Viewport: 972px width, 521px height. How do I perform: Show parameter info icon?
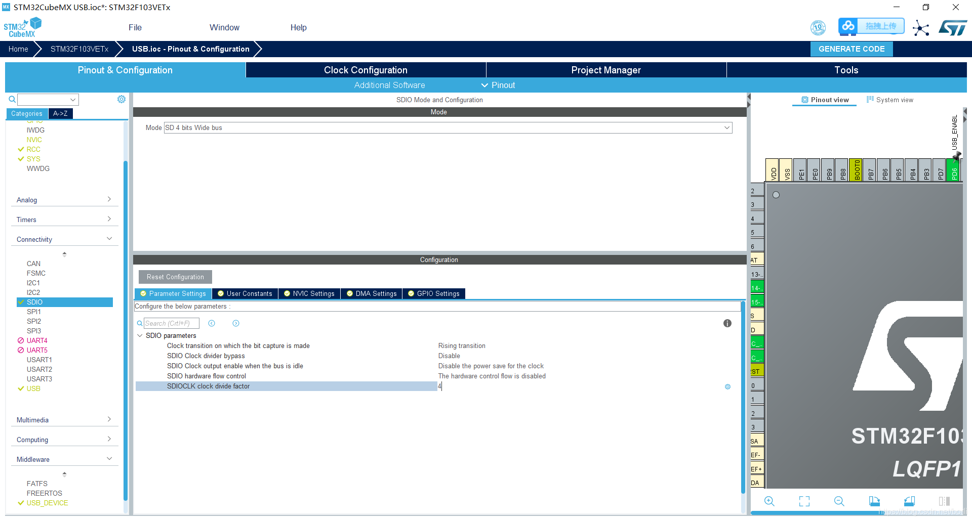727,323
